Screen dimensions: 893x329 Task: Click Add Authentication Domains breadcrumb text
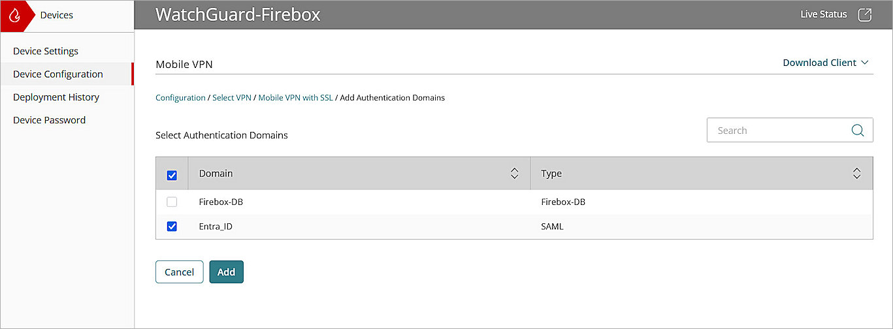click(393, 98)
